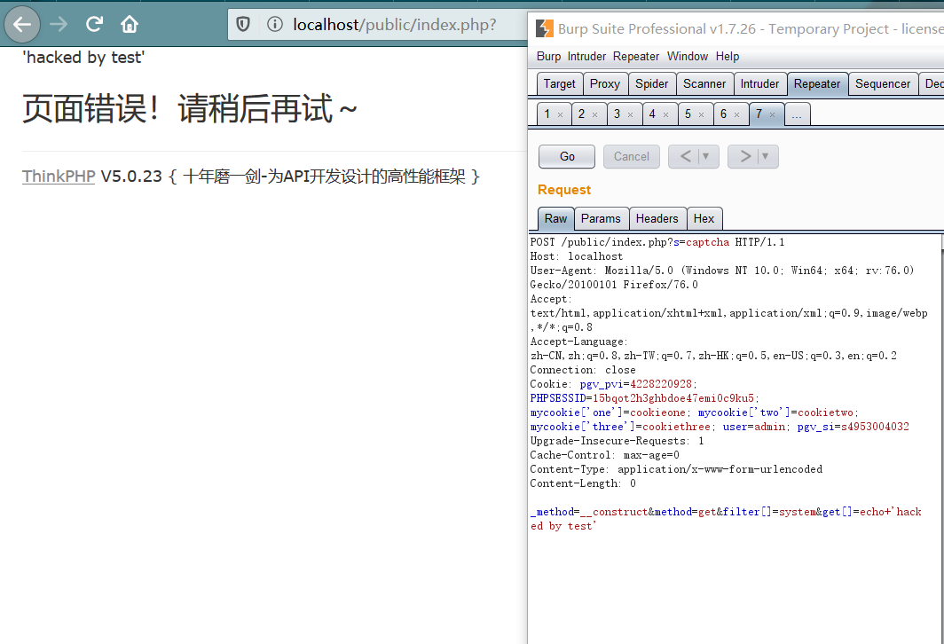Click the Burp Suite logo icon
944x644 pixels.
pos(544,28)
